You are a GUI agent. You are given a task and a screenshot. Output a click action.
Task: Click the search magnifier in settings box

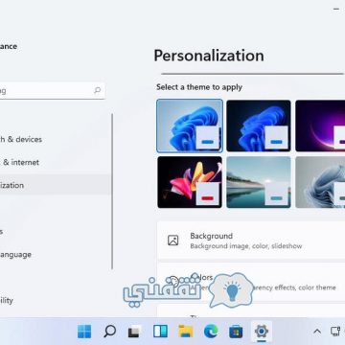click(98, 91)
